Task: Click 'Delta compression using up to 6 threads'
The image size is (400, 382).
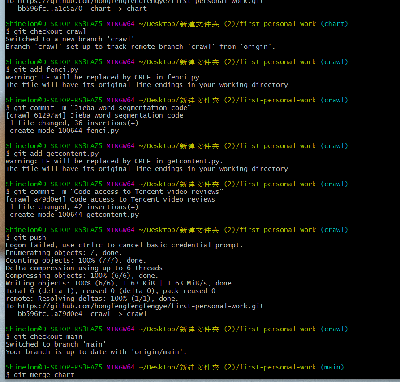Action: [84, 268]
